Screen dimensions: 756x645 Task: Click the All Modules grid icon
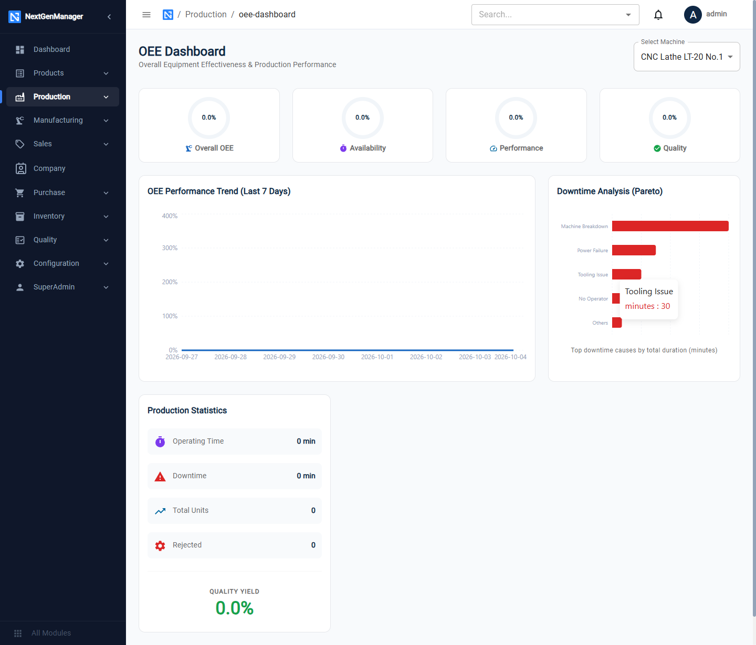(18, 633)
